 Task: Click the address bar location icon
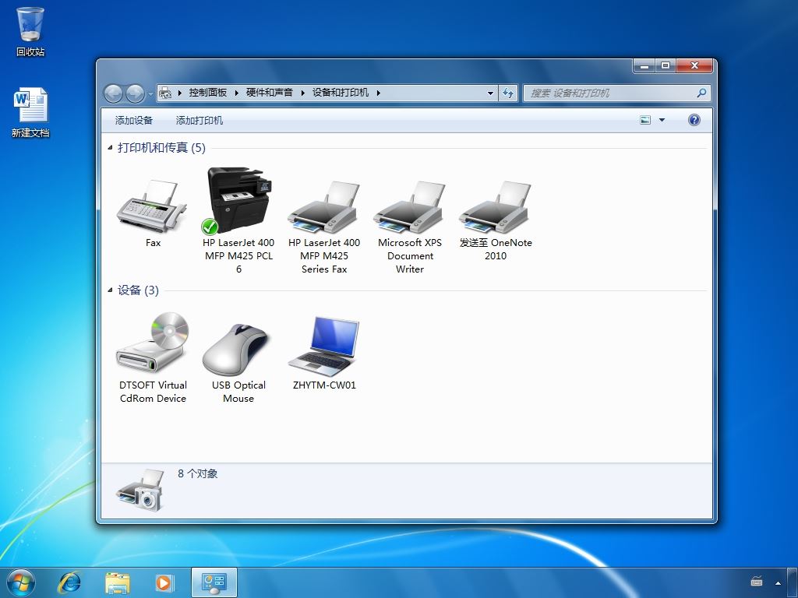point(165,93)
